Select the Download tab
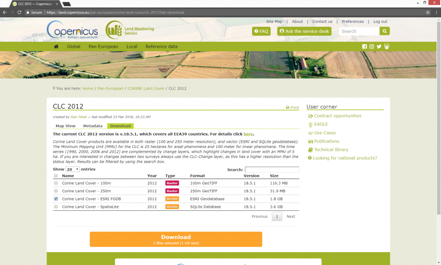This screenshot has width=441, height=265. click(x=121, y=126)
